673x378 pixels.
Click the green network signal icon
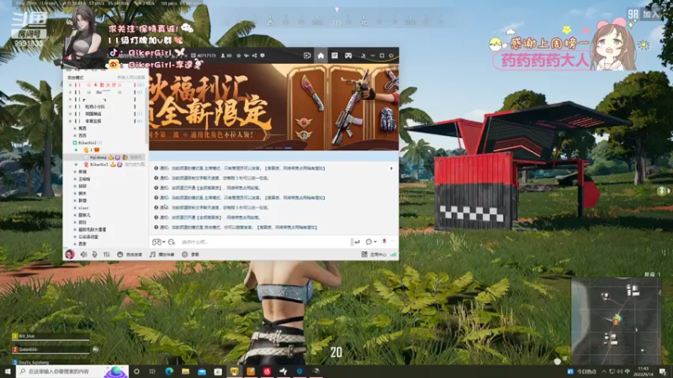(x=393, y=255)
